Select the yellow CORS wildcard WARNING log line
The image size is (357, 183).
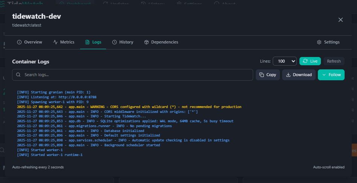pyautogui.click(x=129, y=107)
